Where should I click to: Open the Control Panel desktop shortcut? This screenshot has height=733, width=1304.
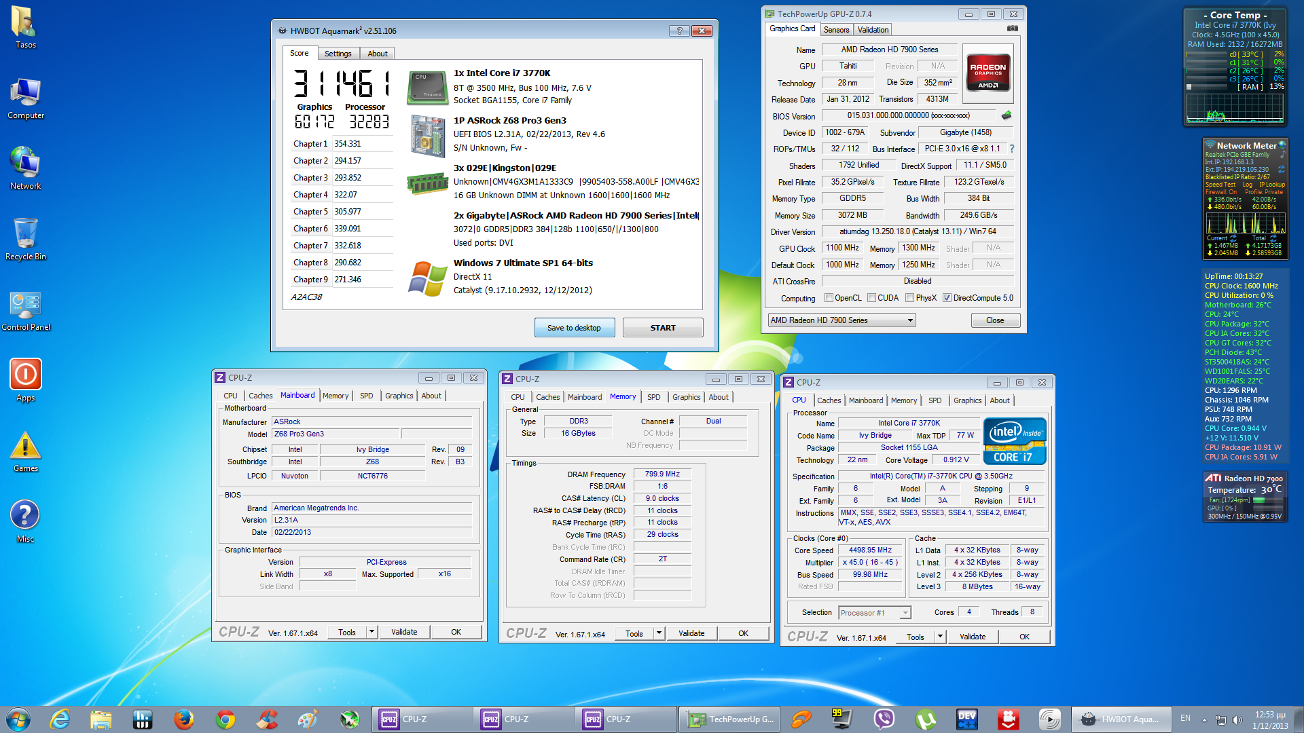(x=25, y=310)
